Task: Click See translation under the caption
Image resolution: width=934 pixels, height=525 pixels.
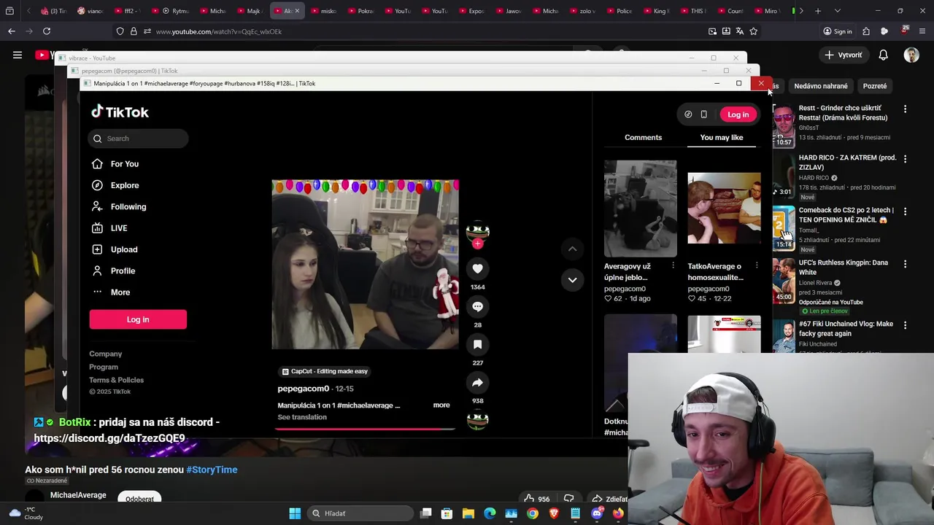Action: click(302, 417)
